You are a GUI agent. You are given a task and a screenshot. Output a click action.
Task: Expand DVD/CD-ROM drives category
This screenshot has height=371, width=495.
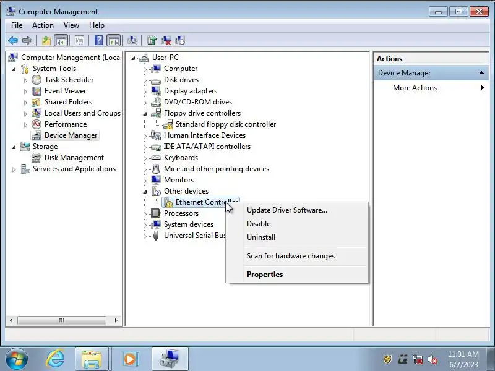[x=145, y=103]
